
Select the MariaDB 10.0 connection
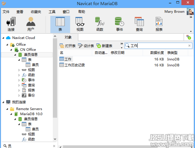point(31,114)
